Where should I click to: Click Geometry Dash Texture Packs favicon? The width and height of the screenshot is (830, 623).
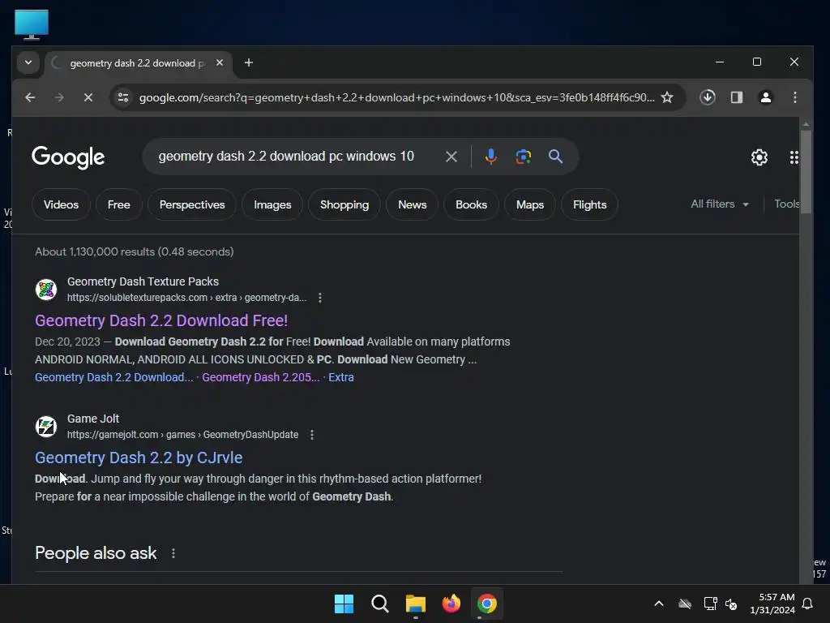(x=46, y=290)
